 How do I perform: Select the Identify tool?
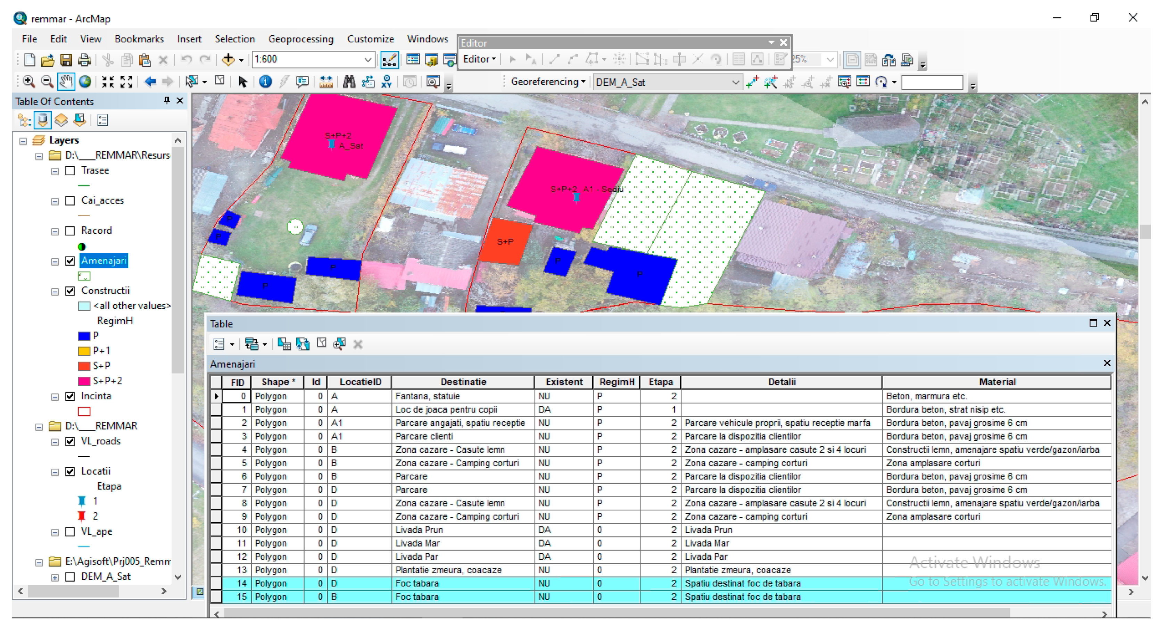point(265,82)
